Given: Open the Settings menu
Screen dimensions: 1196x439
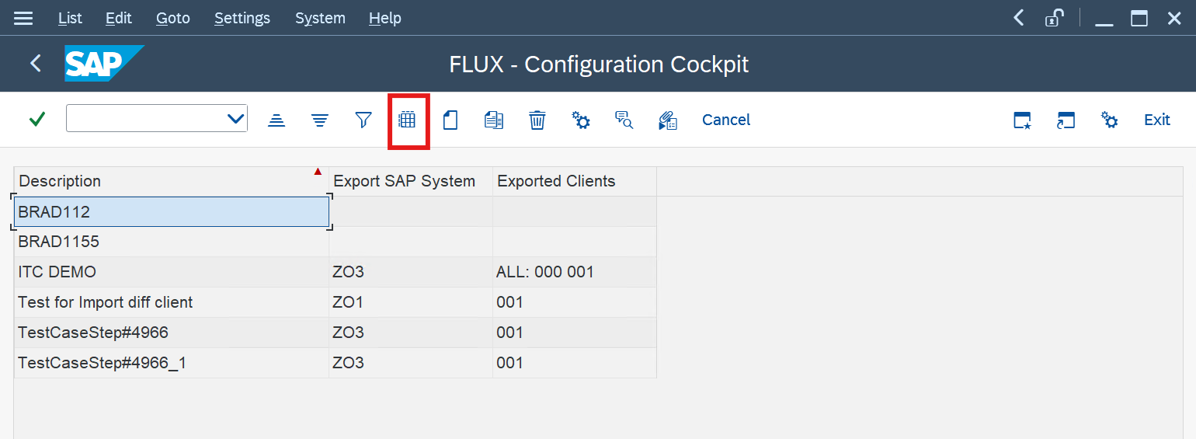Looking at the screenshot, I should [242, 18].
